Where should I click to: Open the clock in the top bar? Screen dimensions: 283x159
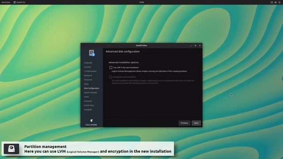141,2
